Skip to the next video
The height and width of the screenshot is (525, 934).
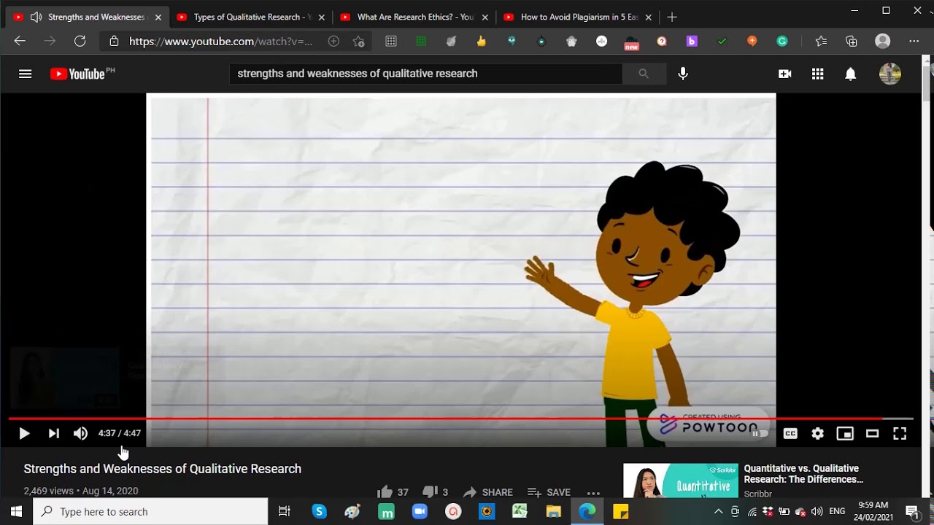[53, 433]
